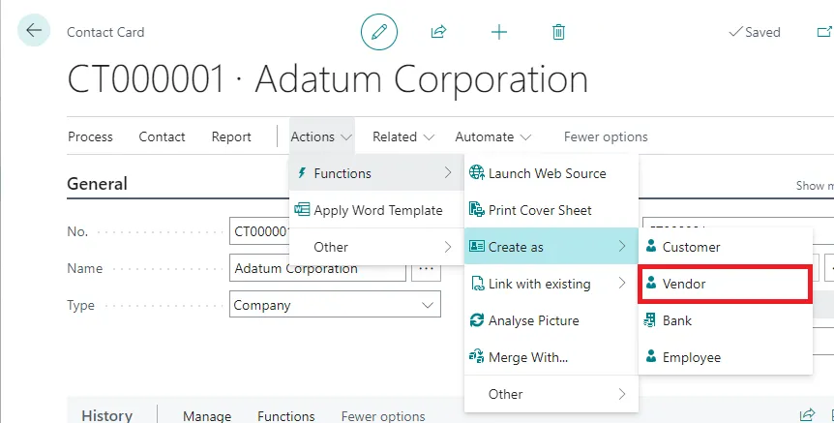The image size is (834, 423).
Task: Create contact as Customer
Action: pyautogui.click(x=726, y=247)
